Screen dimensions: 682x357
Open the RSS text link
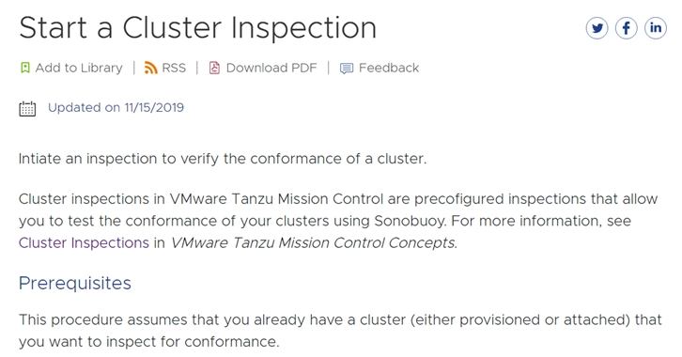tap(174, 68)
